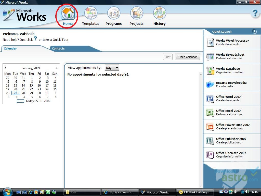Open the History hourglass icon
The height and width of the screenshot is (196, 261).
coord(159,14)
